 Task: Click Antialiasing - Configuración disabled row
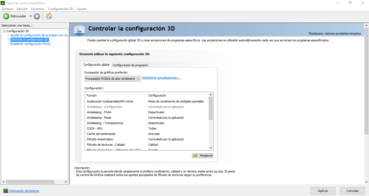click(147, 107)
